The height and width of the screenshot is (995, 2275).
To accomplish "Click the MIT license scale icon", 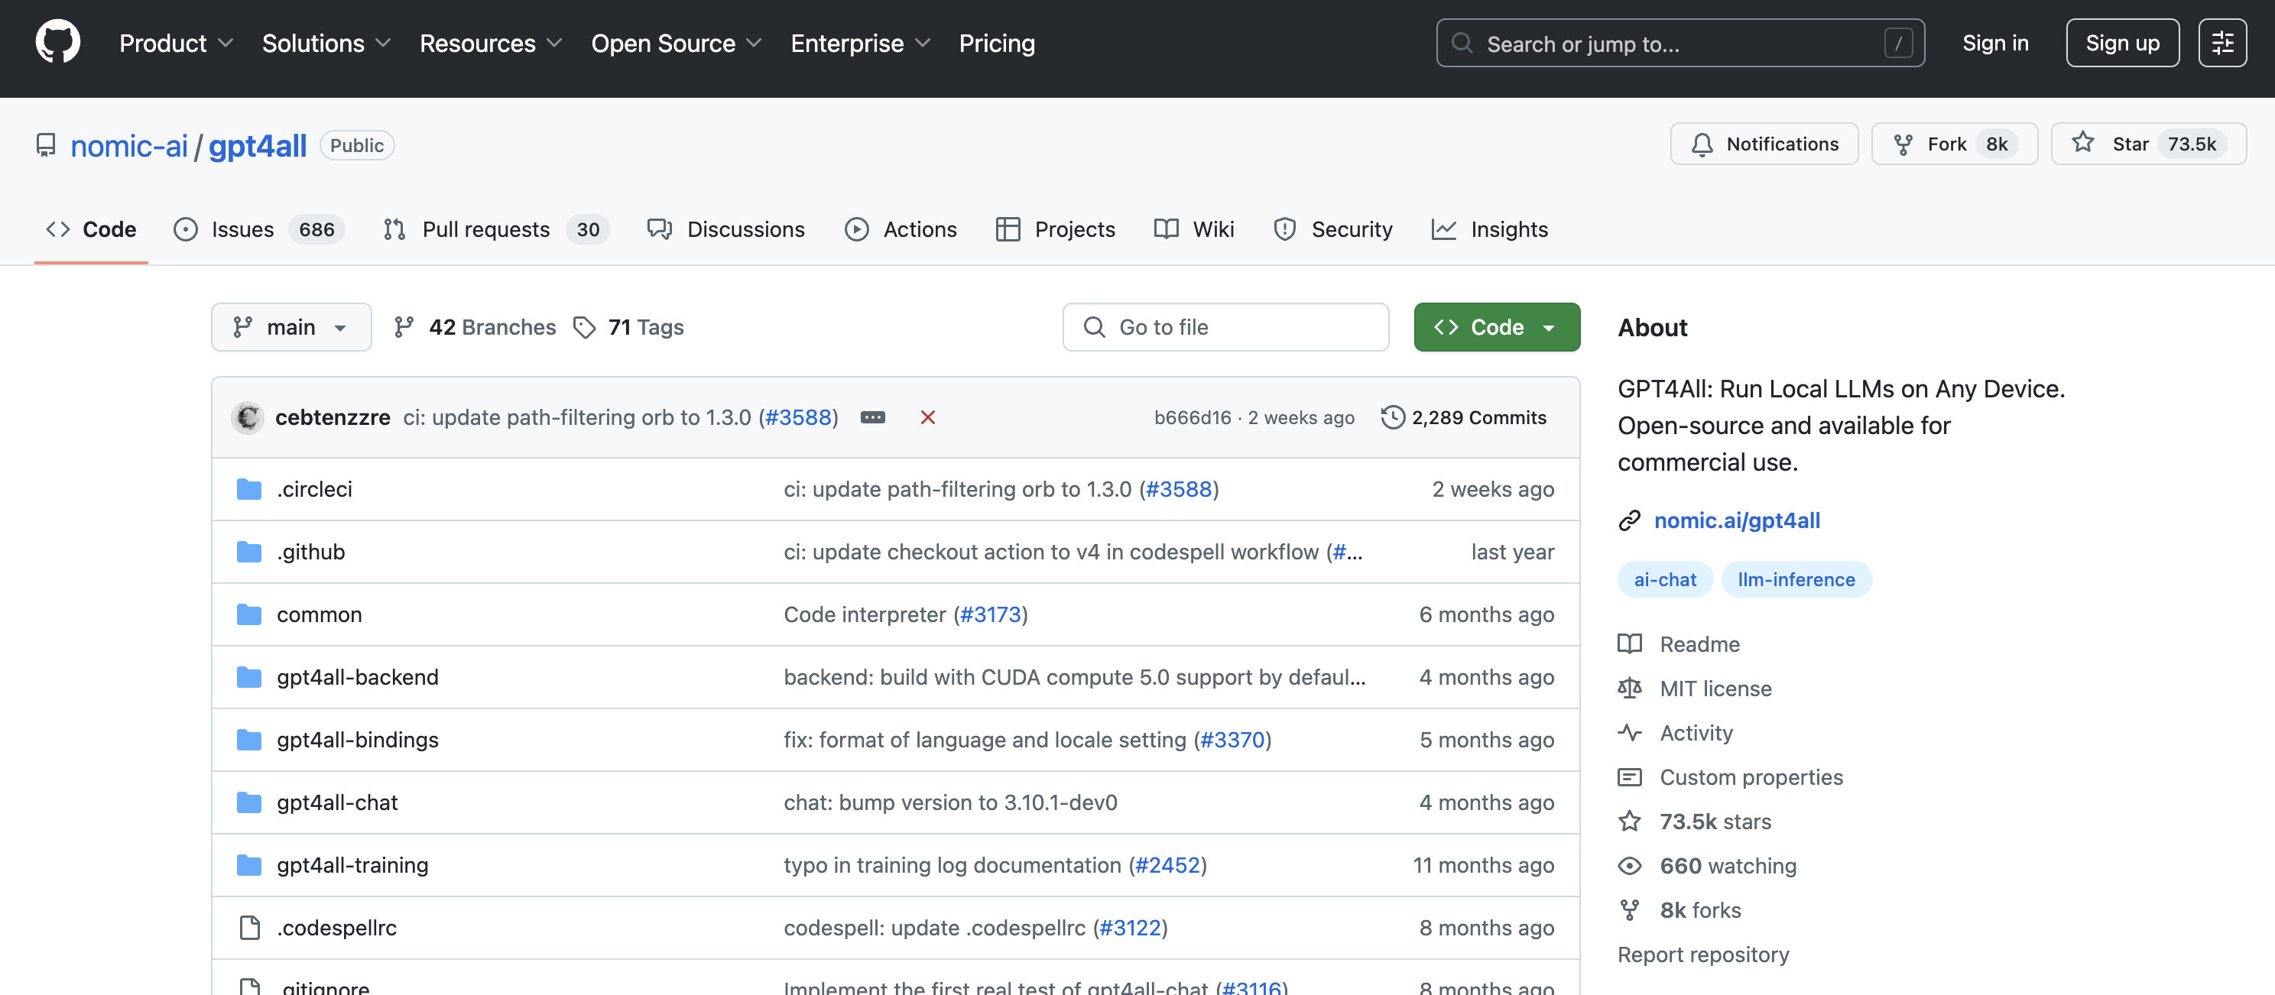I will coord(1629,689).
